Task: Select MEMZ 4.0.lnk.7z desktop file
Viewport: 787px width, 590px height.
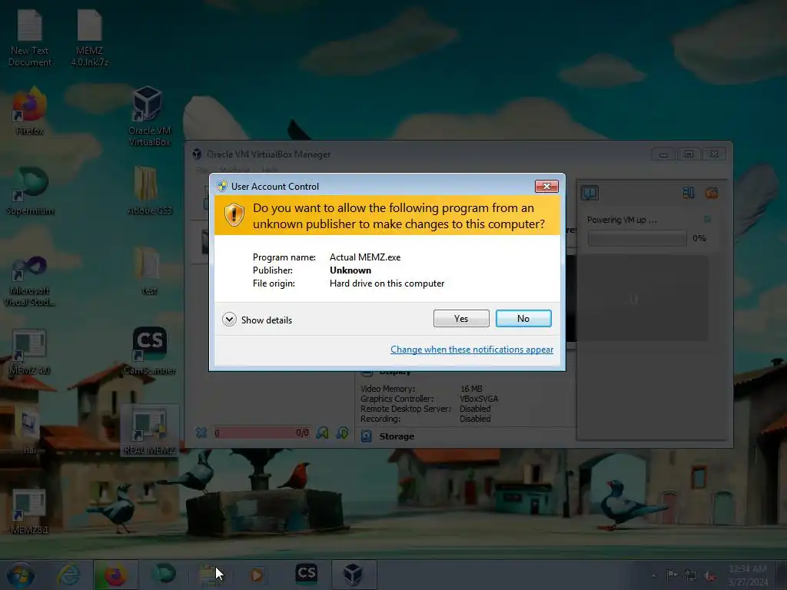Action: 90,38
